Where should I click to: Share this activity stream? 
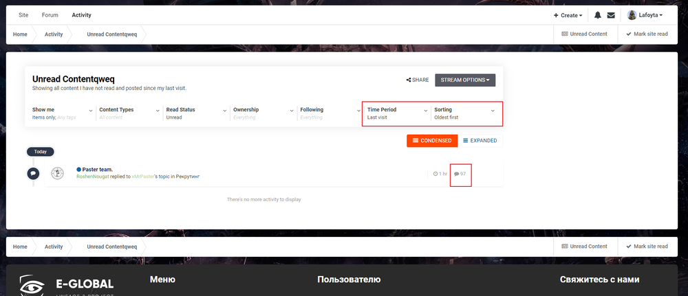[x=418, y=80]
